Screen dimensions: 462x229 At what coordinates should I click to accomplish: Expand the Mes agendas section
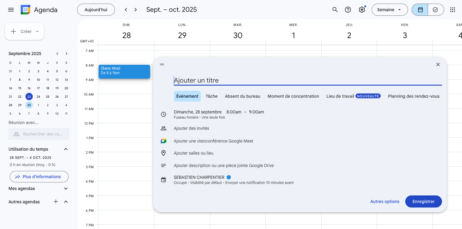pos(66,188)
